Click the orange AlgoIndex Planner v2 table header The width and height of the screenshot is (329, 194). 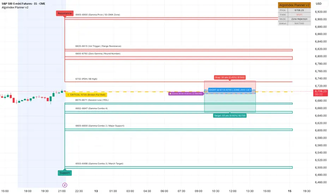[294, 5]
